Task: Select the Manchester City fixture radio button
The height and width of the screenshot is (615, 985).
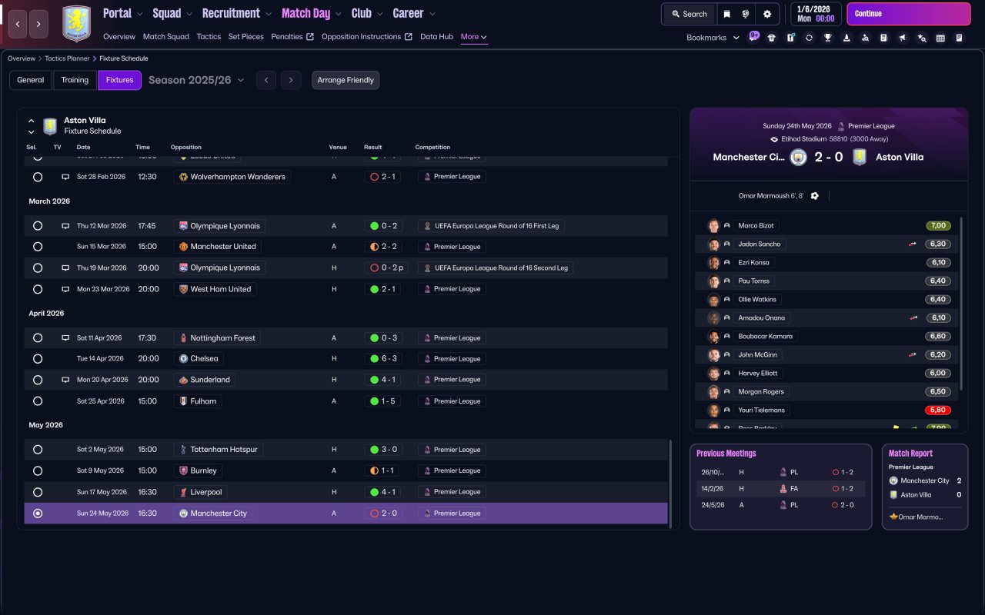Action: [38, 514]
